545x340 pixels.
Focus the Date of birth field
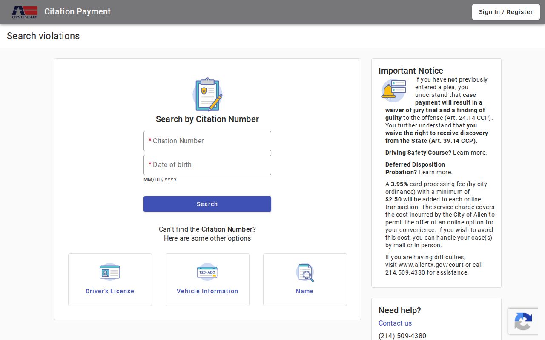(207, 165)
